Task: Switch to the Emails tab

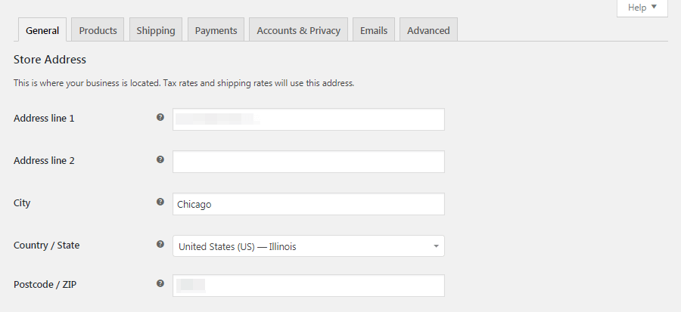Action: click(x=374, y=30)
